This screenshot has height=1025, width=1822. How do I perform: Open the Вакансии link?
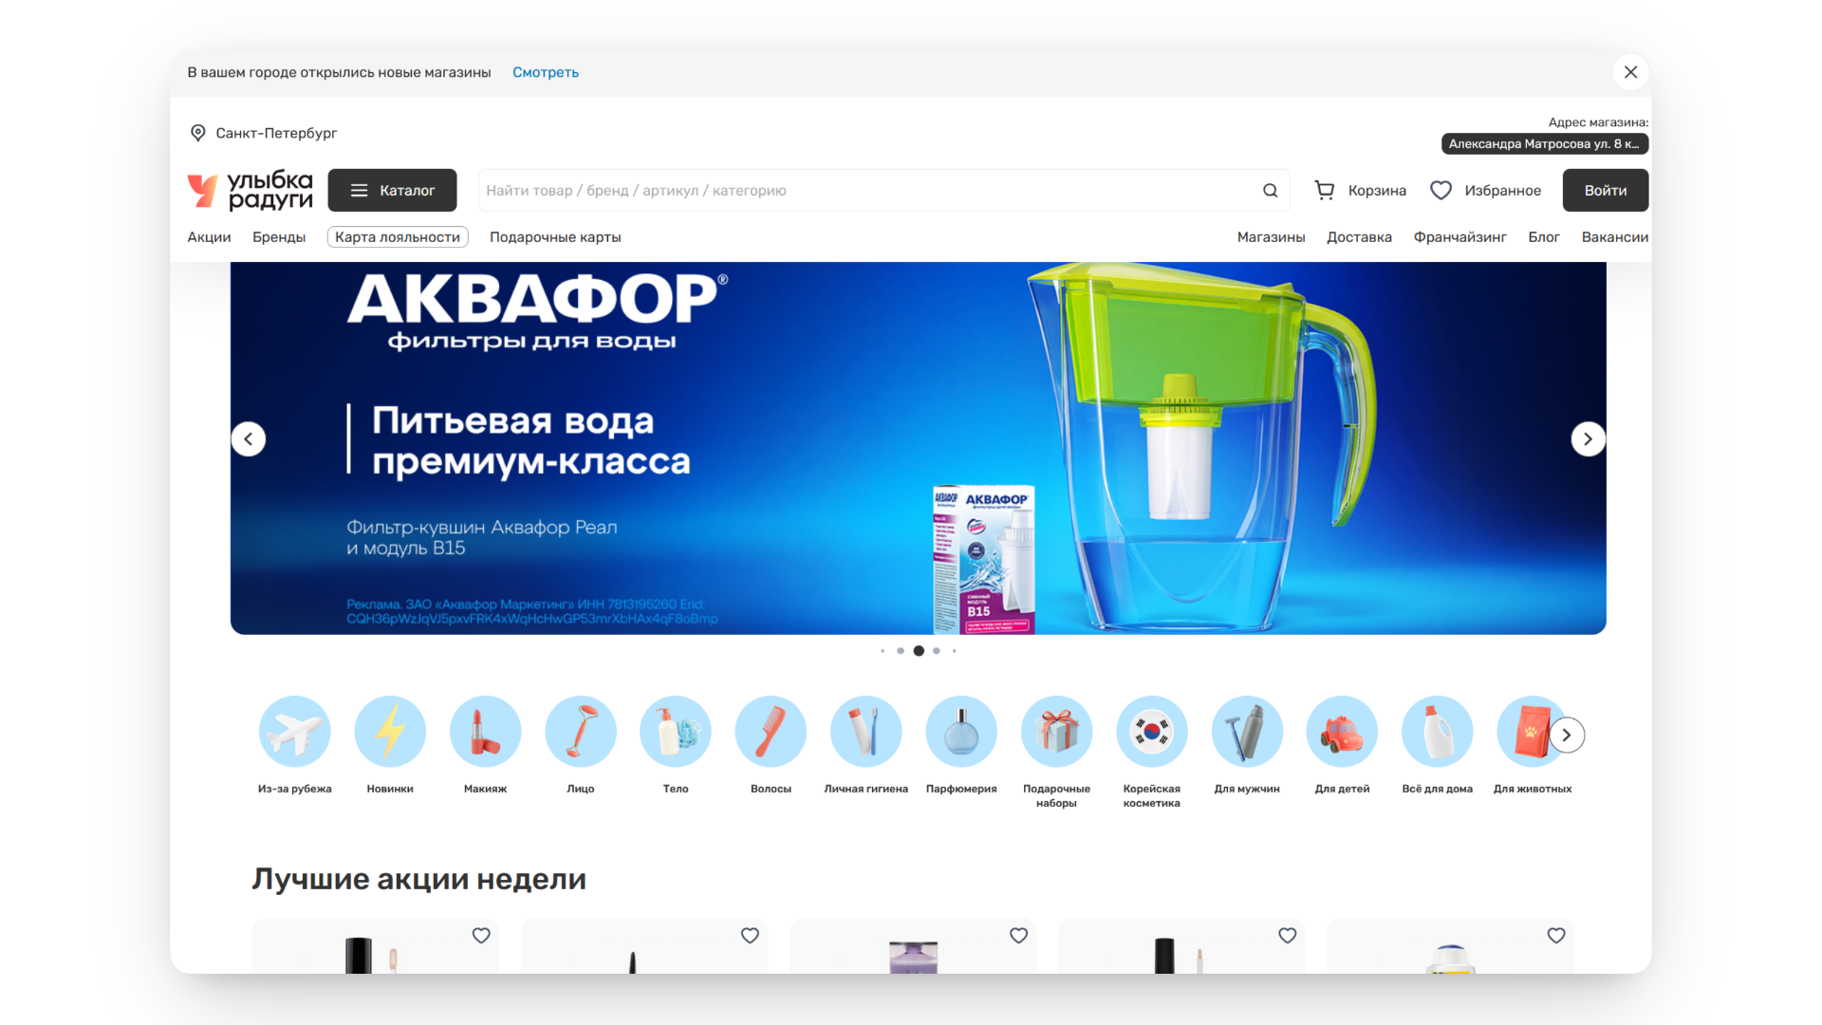[1614, 237]
